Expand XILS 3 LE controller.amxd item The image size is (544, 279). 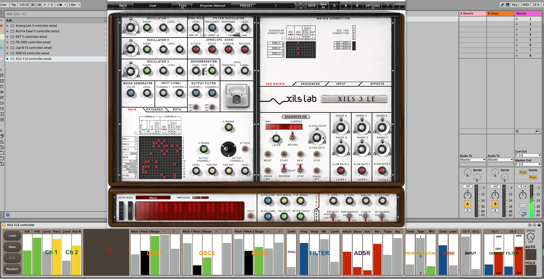click(x=8, y=59)
